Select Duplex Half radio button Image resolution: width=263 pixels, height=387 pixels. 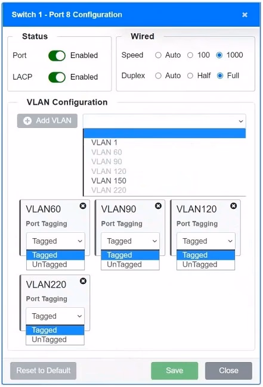(190, 76)
